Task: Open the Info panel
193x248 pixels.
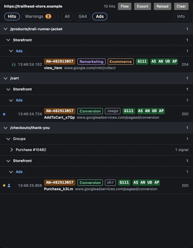Action: click(x=181, y=17)
